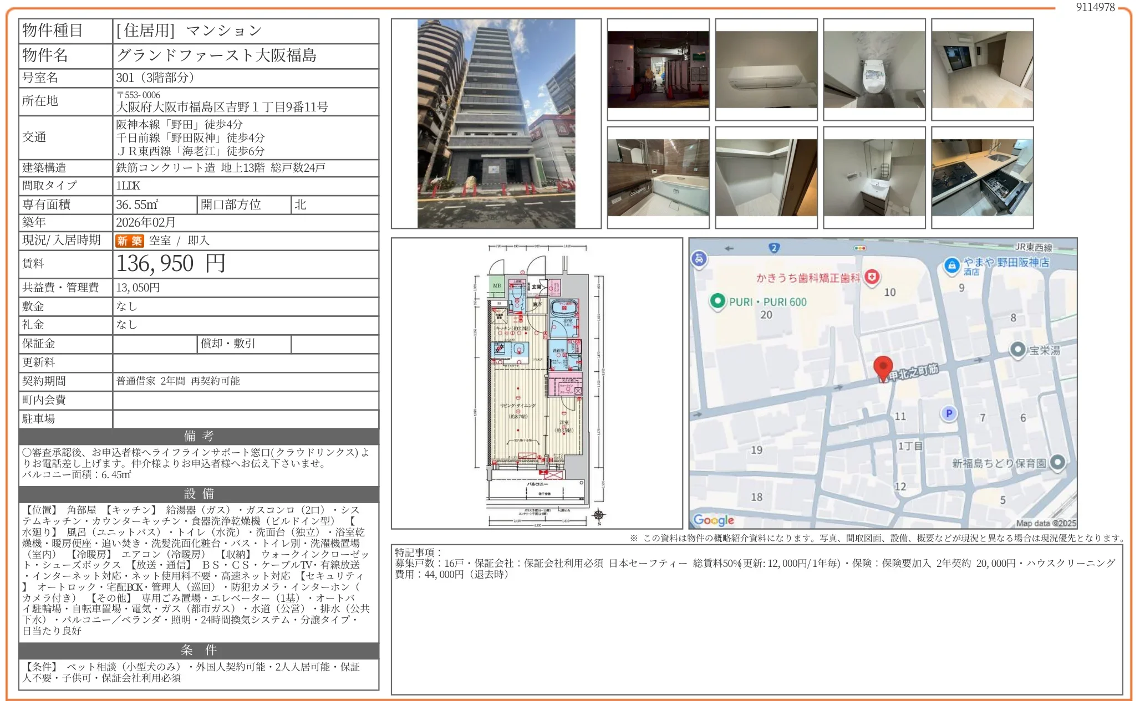The image size is (1140, 701).
Task: Click the rent amount 136,950円
Action: tap(171, 264)
